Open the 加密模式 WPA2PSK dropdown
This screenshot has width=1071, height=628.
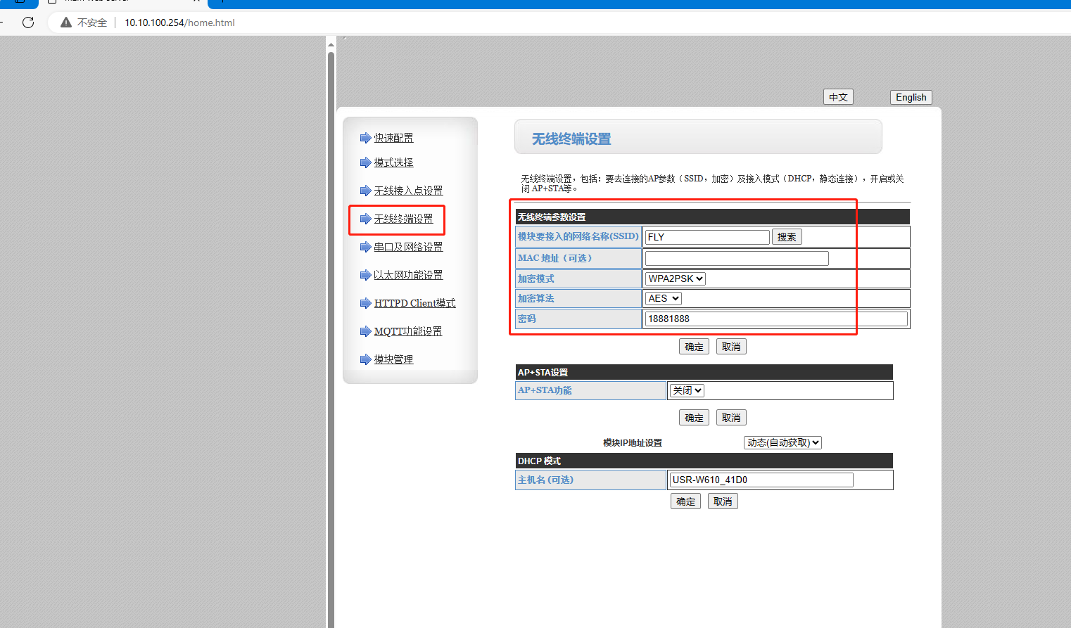point(676,278)
